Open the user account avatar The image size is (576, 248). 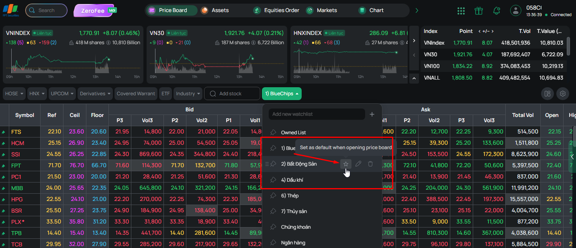(516, 11)
